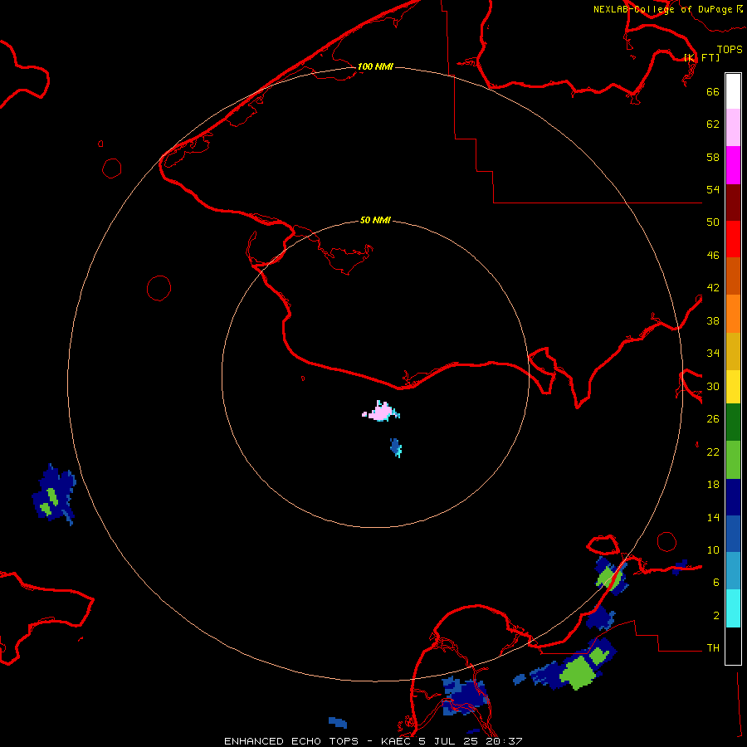Click the 38 scale value
Viewport: 747px width, 747px height.
(x=713, y=320)
